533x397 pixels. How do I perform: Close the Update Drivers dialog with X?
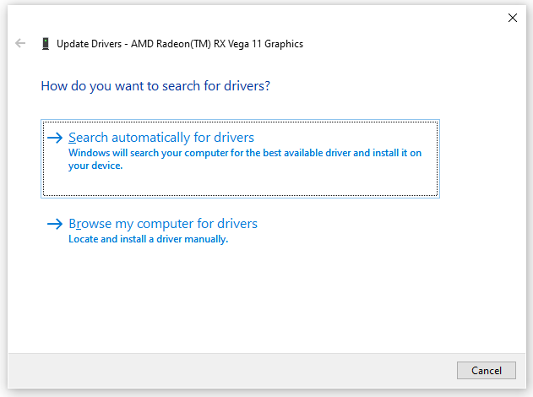pos(512,17)
